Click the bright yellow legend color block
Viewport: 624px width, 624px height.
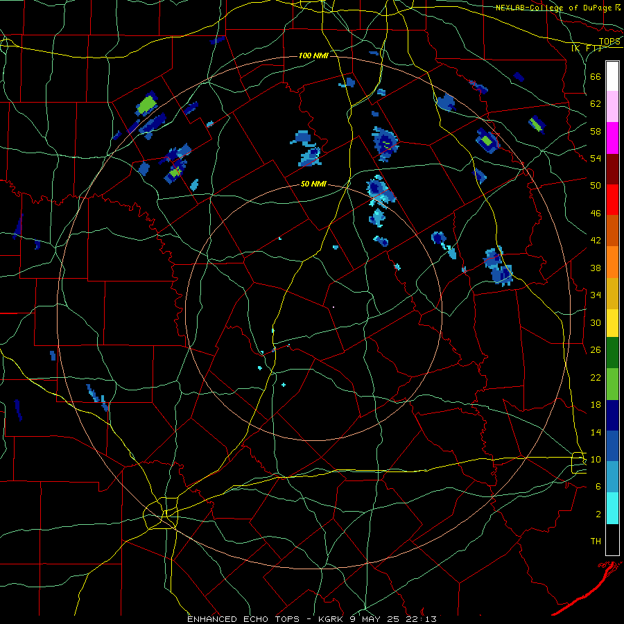(612, 323)
